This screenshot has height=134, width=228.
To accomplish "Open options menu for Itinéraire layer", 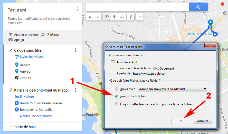I will pyautogui.click(x=75, y=90).
